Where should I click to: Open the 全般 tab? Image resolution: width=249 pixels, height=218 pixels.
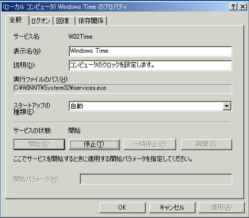tap(16, 20)
